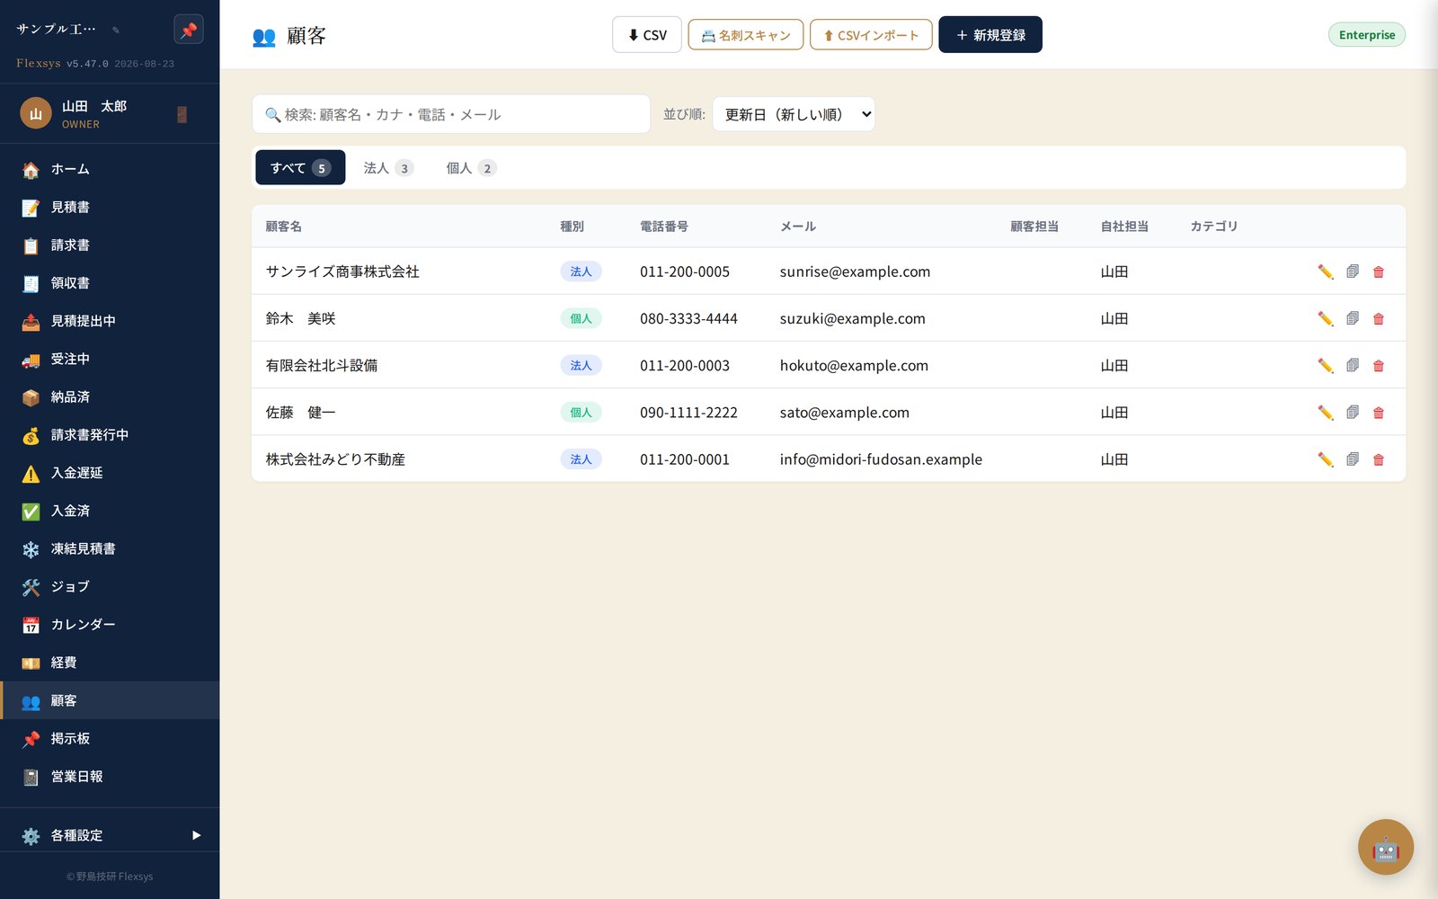1438x899 pixels.
Task: Click the 新規登録 button
Action: tap(990, 35)
